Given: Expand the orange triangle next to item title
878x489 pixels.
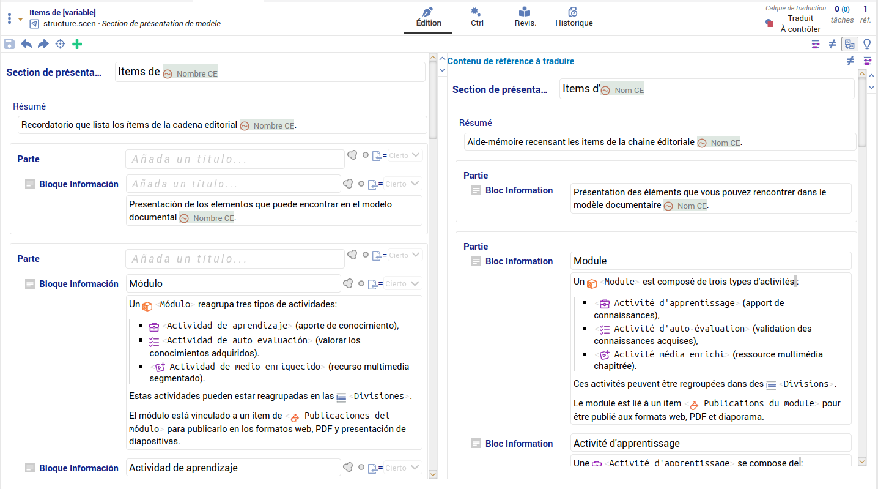Looking at the screenshot, I should [20, 19].
